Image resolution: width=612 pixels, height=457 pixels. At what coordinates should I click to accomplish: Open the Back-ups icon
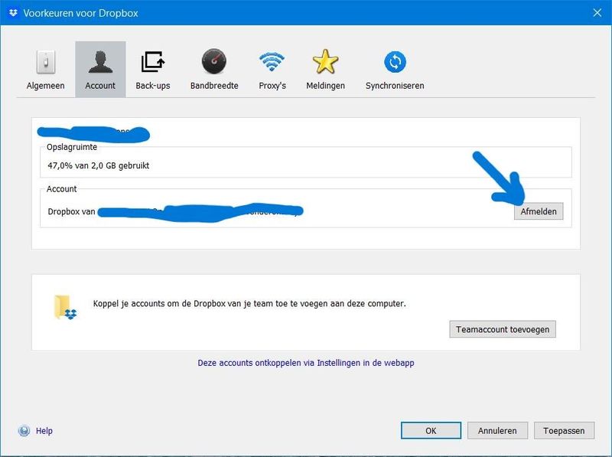click(152, 62)
